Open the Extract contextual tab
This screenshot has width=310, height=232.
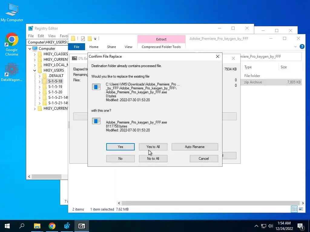coord(161,39)
